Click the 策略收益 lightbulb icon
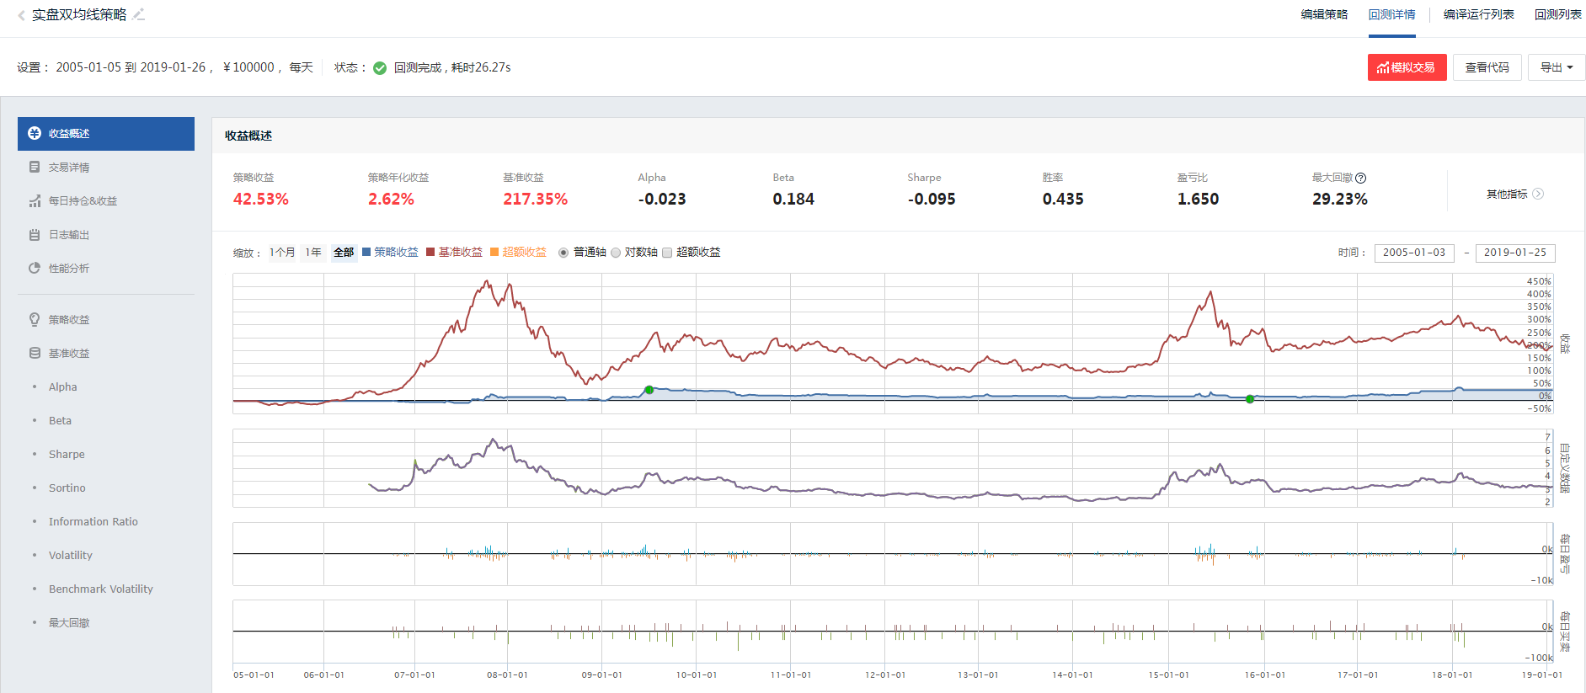Screen dimensions: 1586x693 (35, 319)
